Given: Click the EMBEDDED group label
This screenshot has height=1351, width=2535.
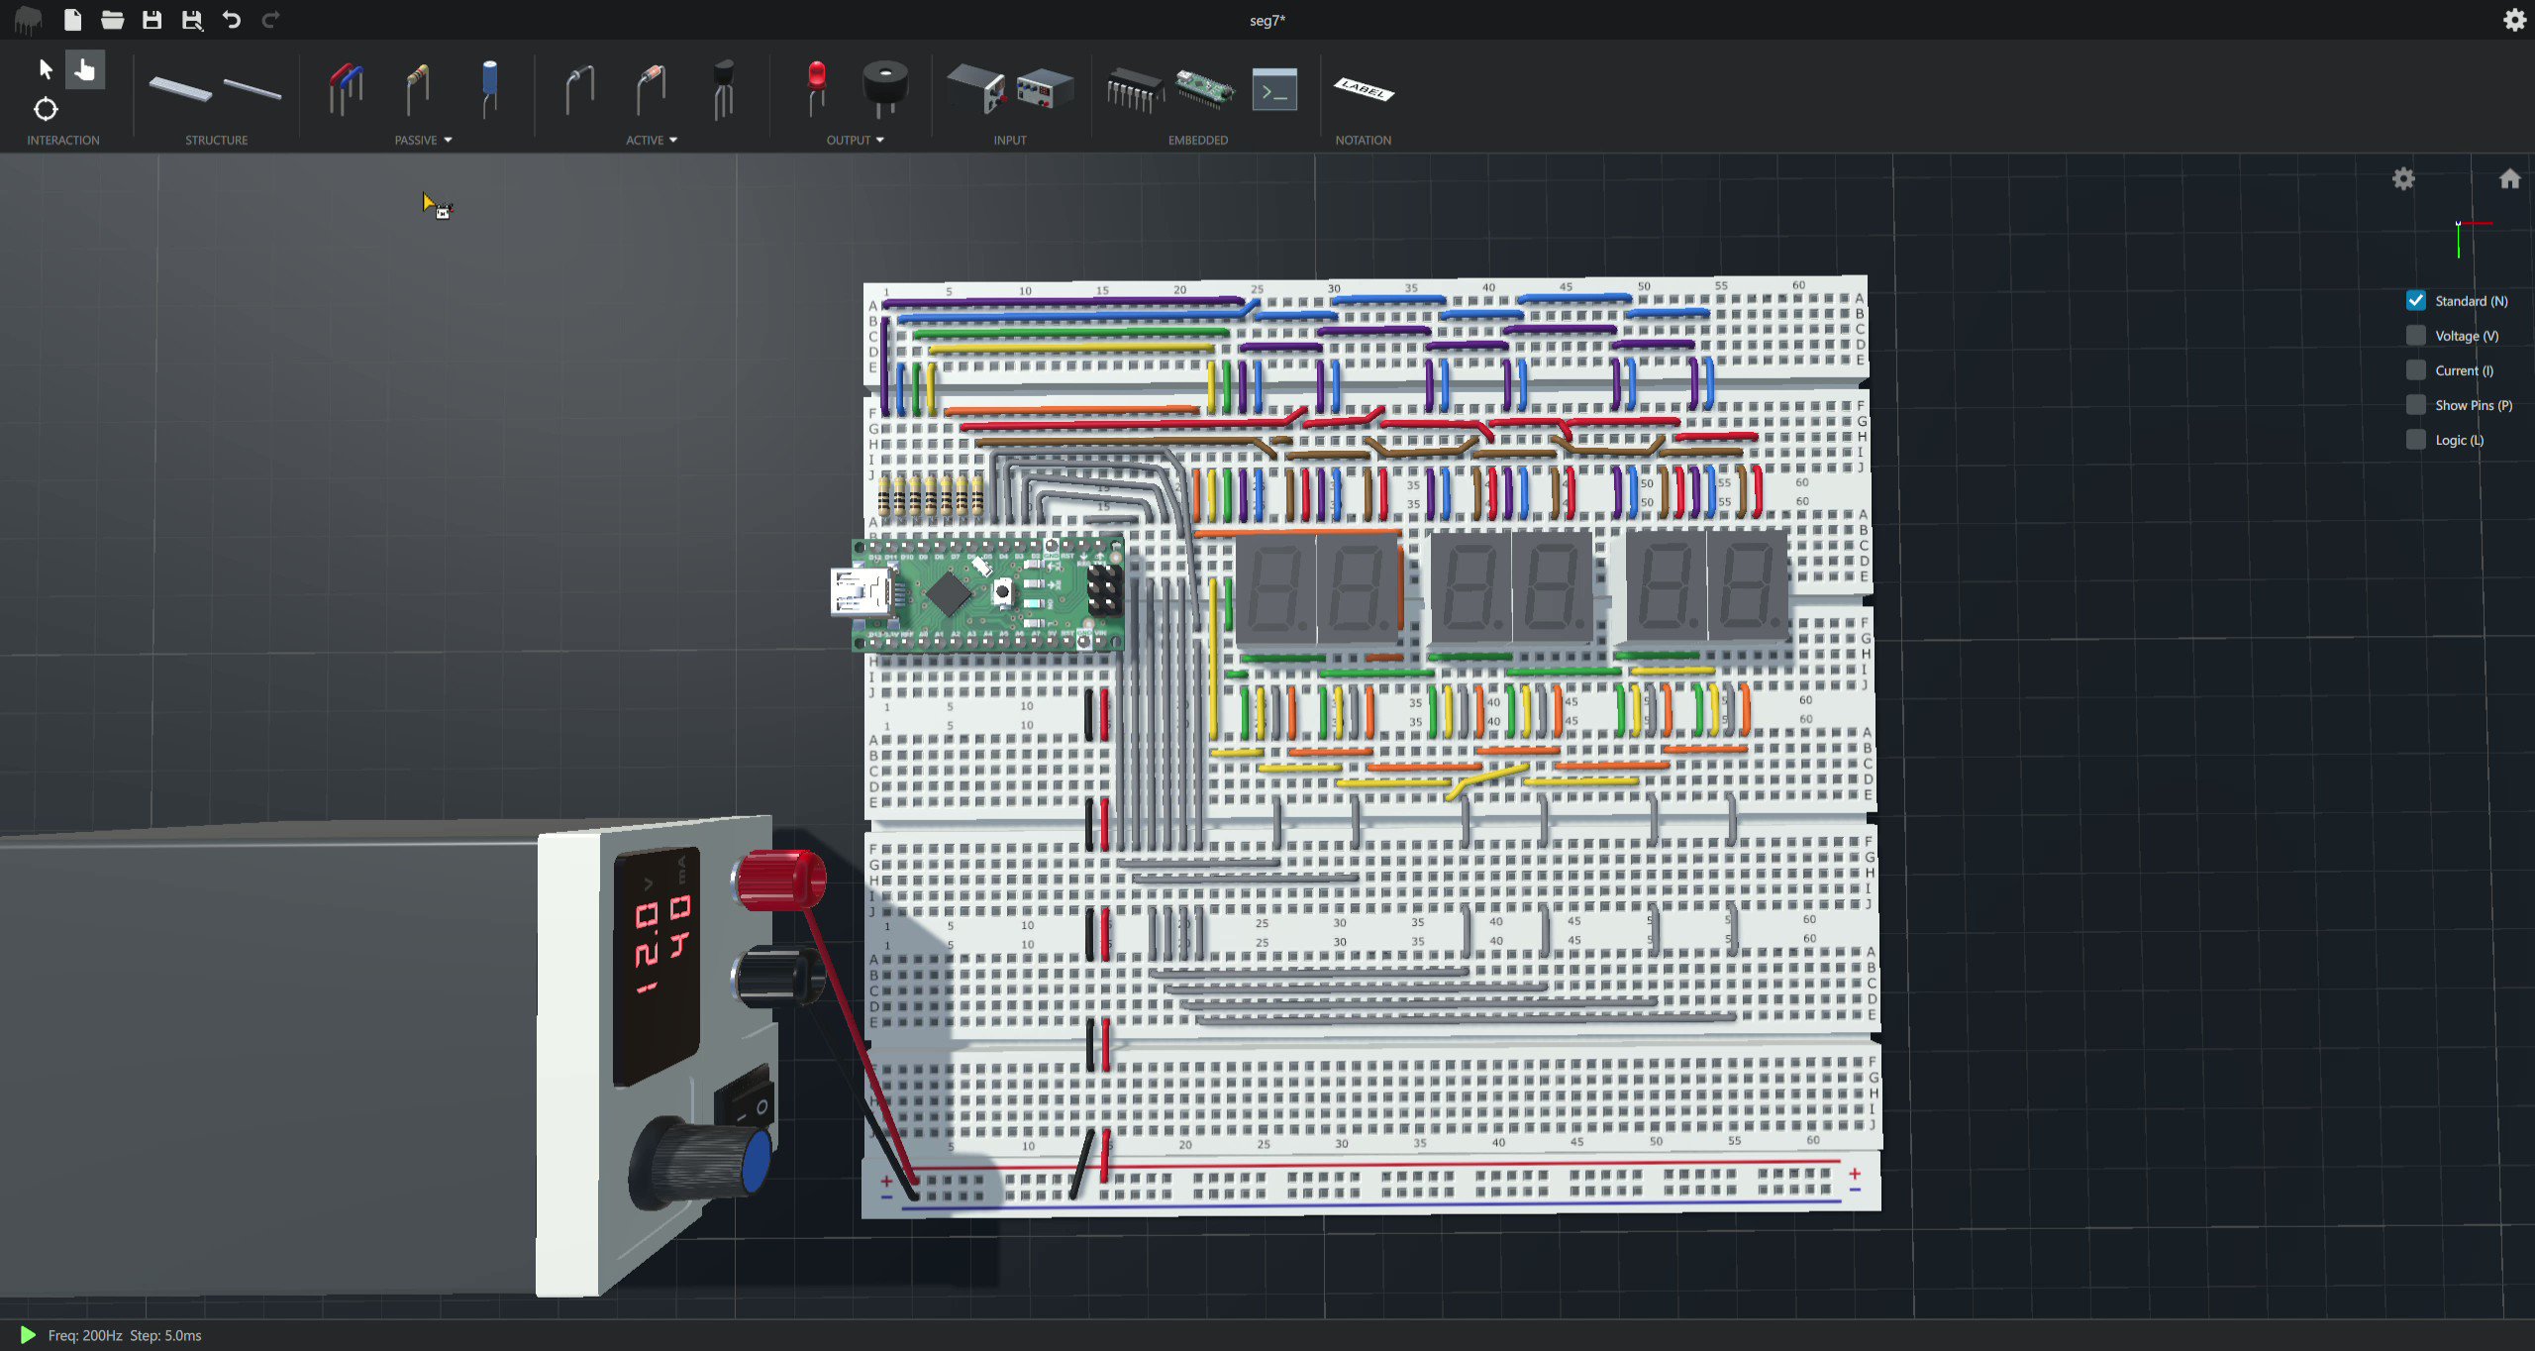Looking at the screenshot, I should tap(1198, 140).
